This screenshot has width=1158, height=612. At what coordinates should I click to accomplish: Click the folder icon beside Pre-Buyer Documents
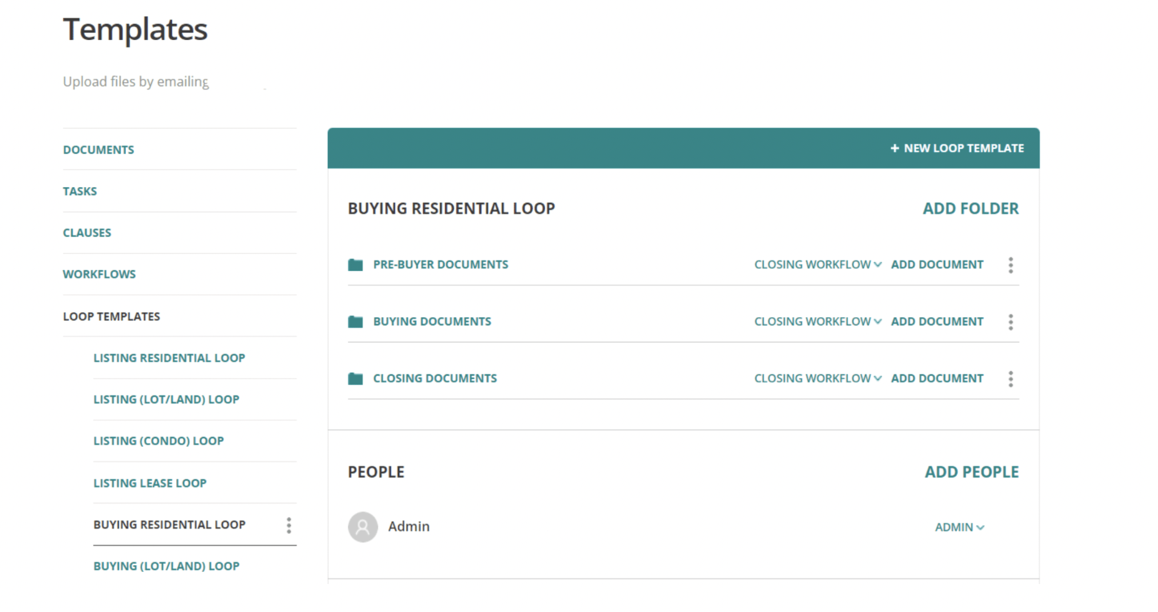click(x=356, y=265)
